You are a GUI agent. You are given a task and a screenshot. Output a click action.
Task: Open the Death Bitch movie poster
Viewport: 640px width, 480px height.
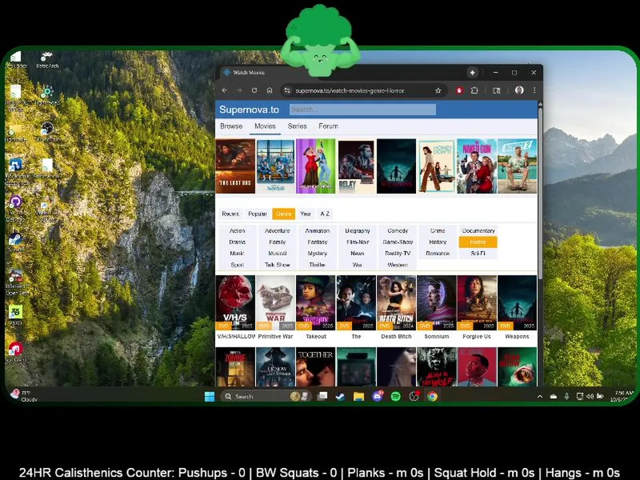(396, 303)
